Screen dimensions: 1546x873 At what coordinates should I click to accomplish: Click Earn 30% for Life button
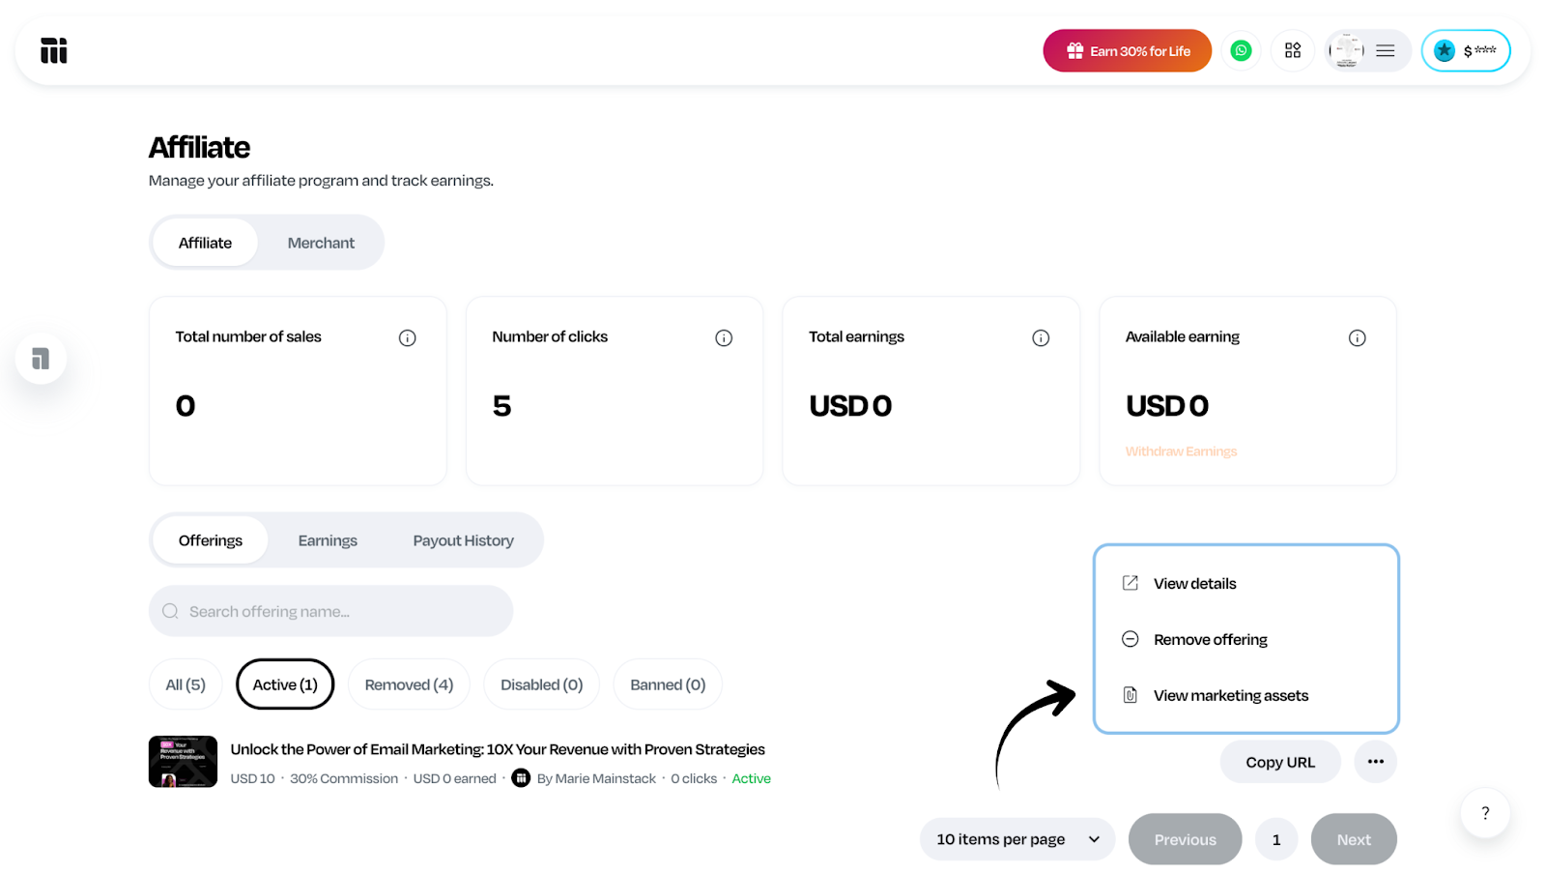click(1127, 50)
